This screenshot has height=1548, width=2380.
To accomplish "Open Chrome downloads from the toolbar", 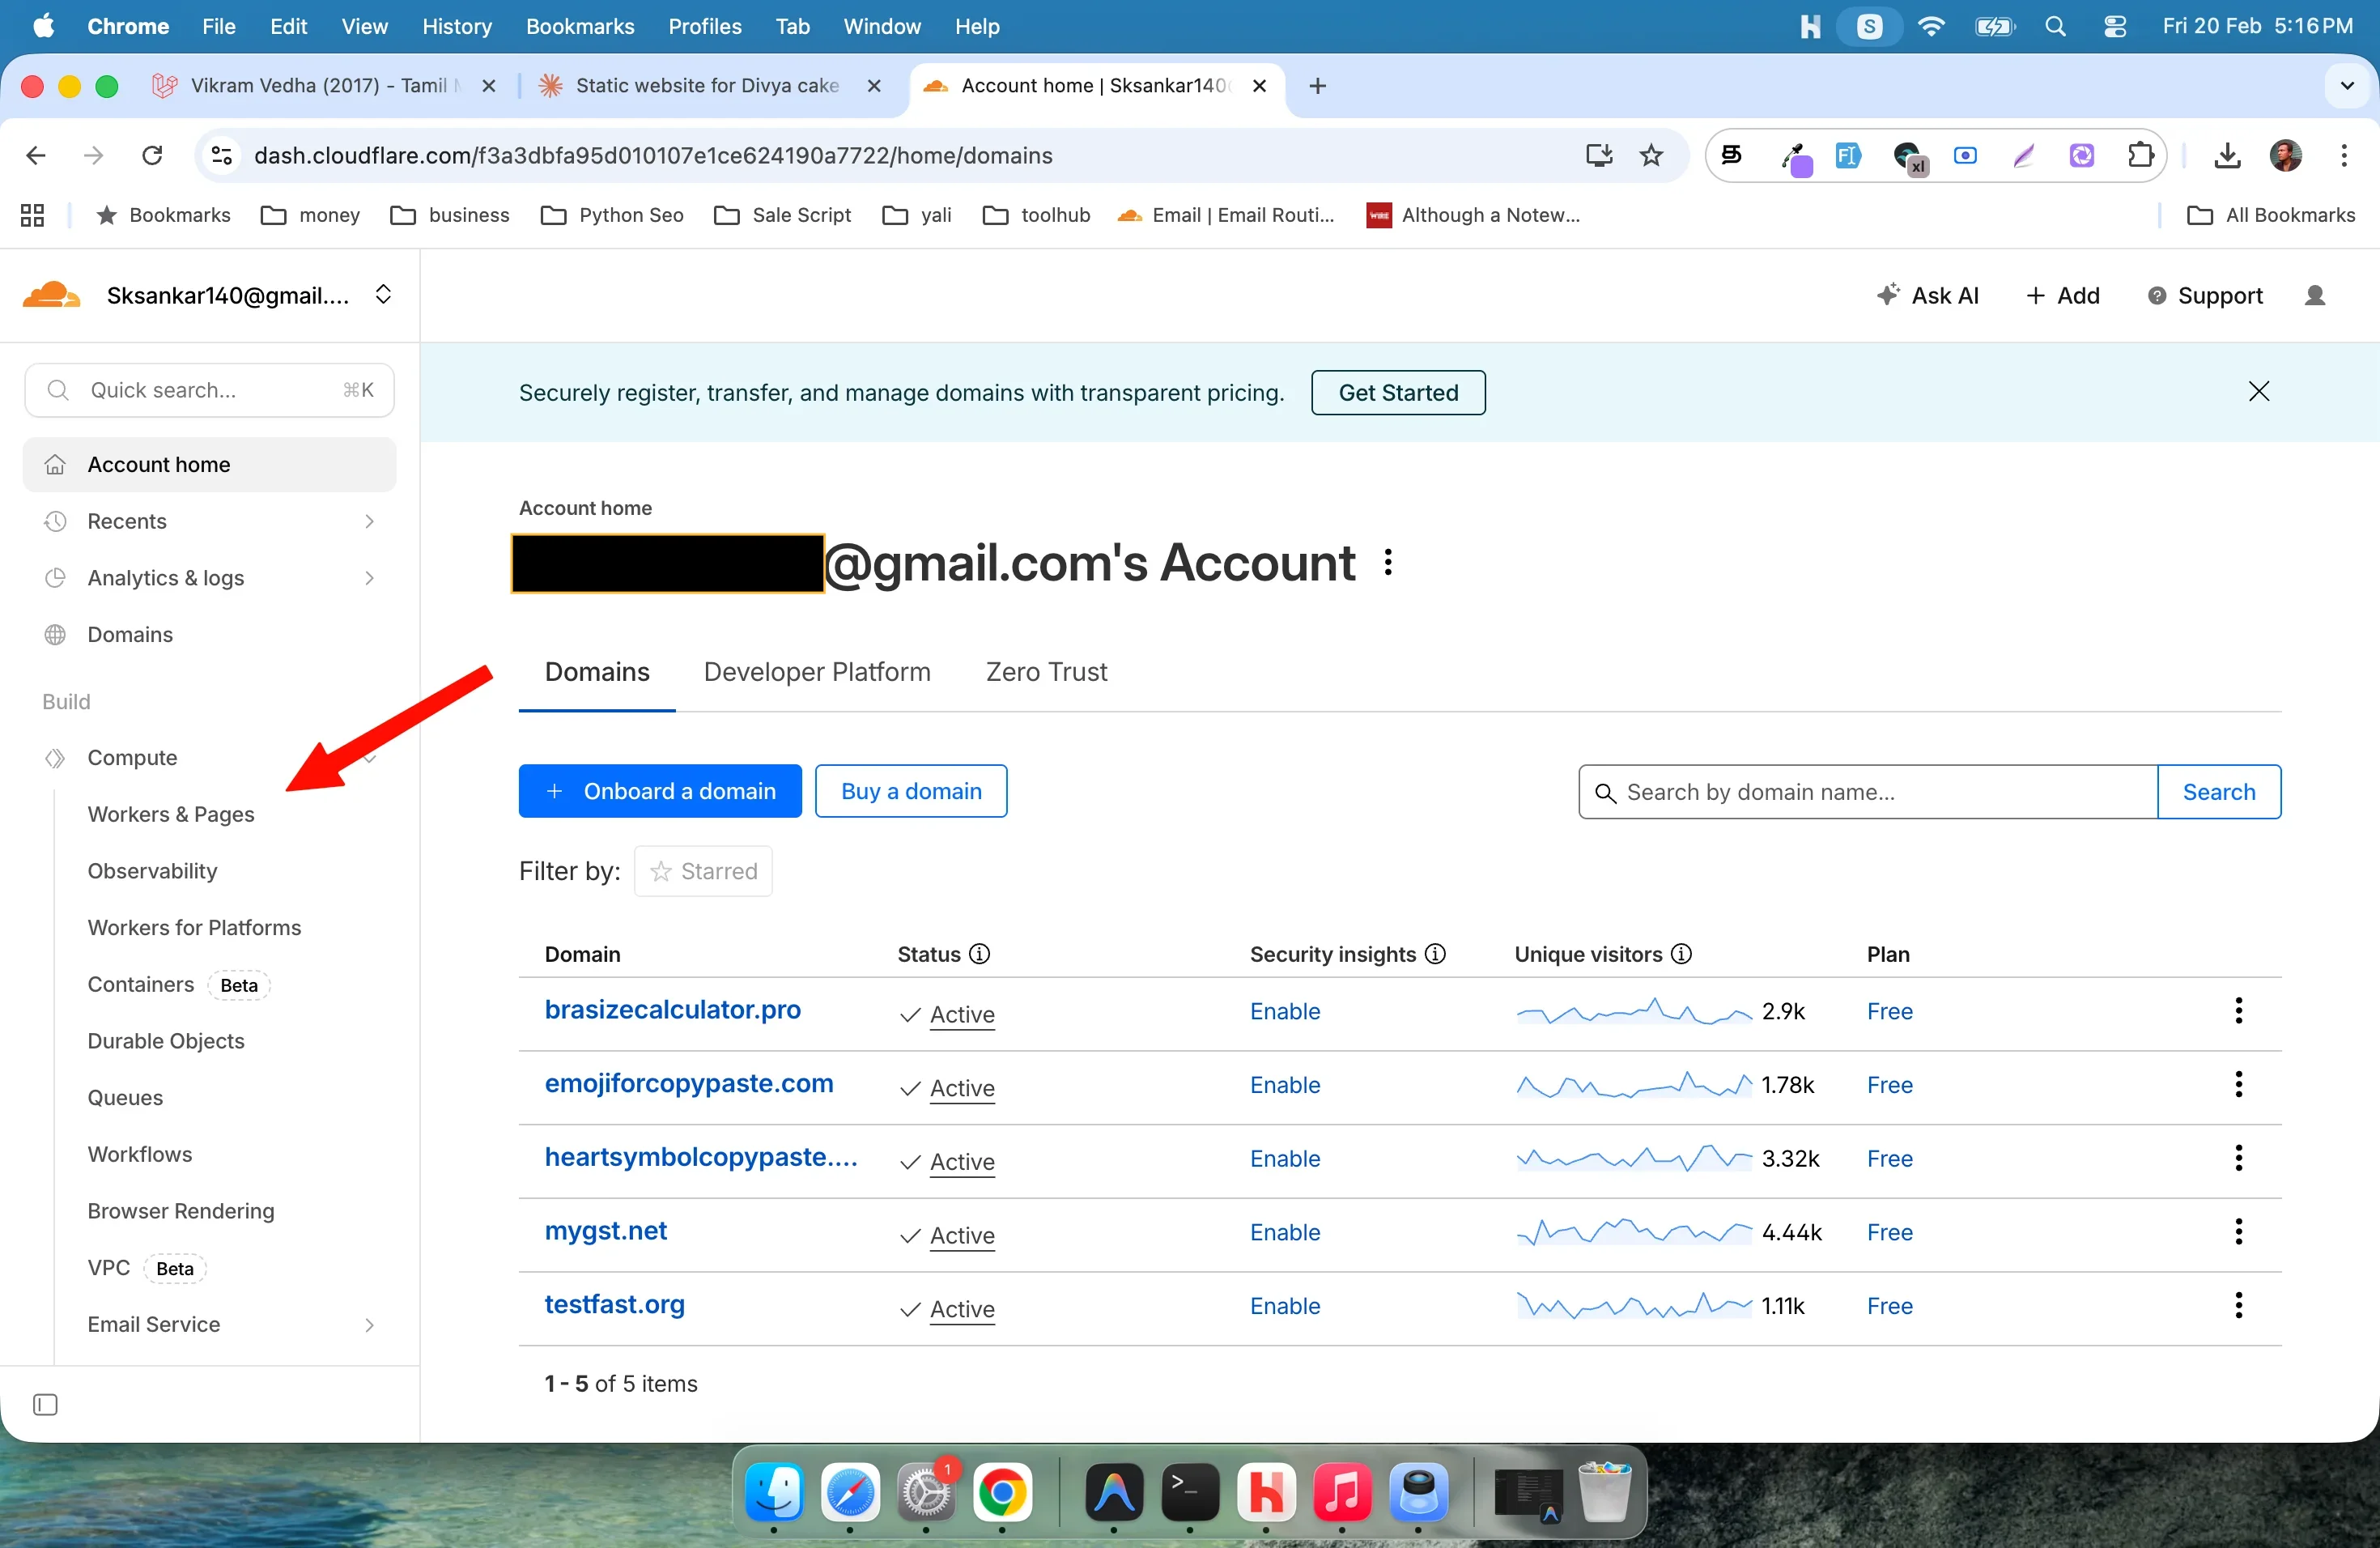I will pos(2227,155).
